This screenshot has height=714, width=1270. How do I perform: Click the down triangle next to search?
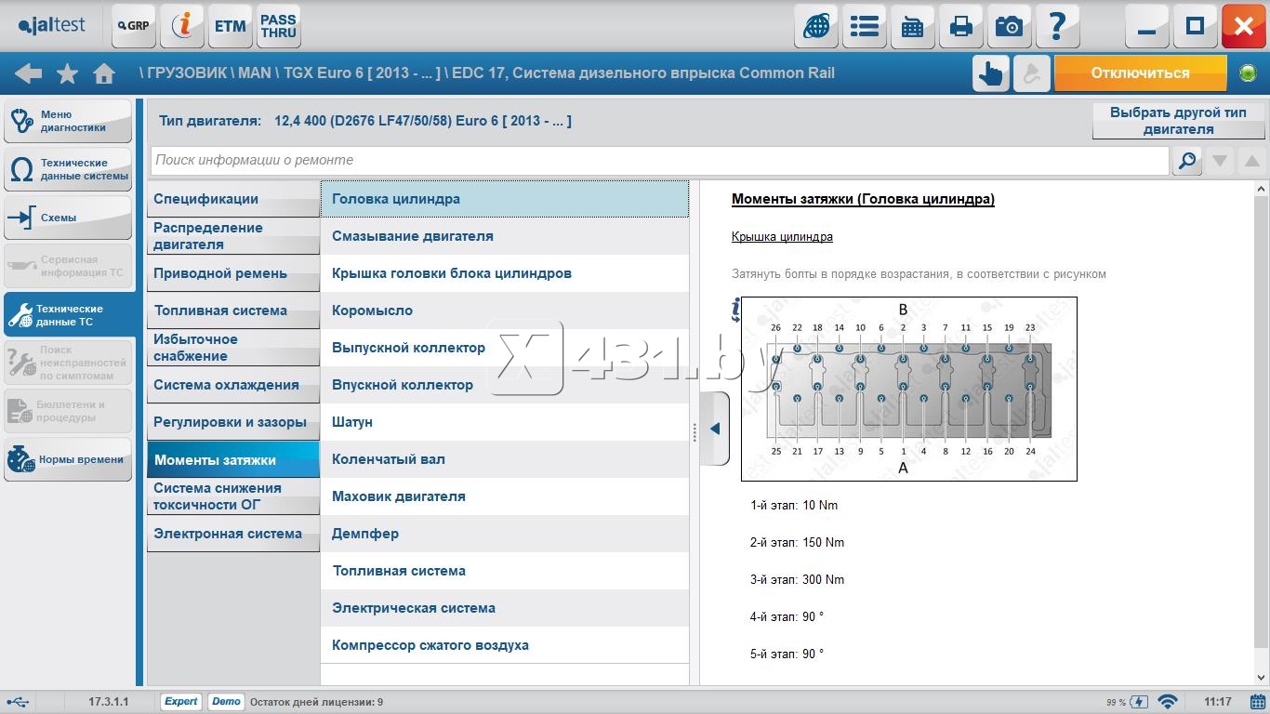[x=1220, y=161]
